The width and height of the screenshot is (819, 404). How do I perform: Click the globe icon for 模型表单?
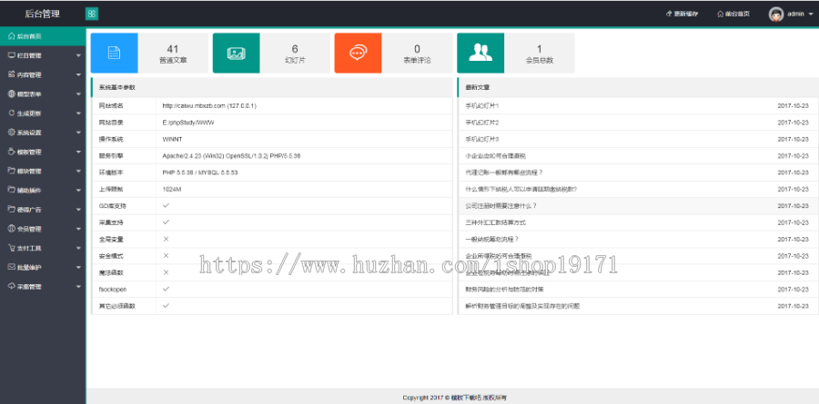pos(12,94)
